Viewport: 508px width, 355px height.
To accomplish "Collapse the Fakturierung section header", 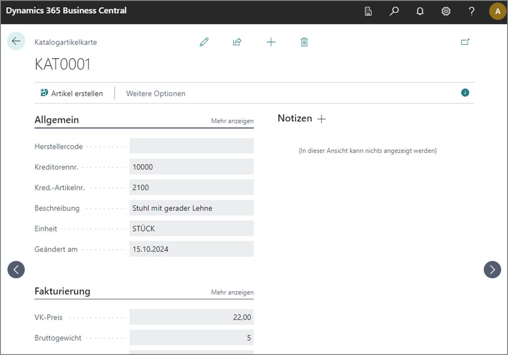I will pyautogui.click(x=63, y=291).
